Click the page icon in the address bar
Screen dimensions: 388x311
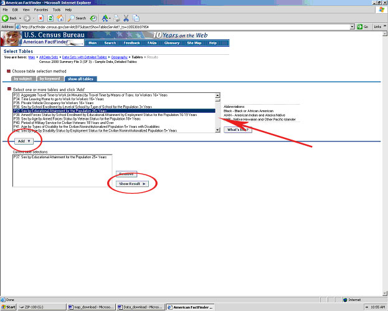click(18, 27)
